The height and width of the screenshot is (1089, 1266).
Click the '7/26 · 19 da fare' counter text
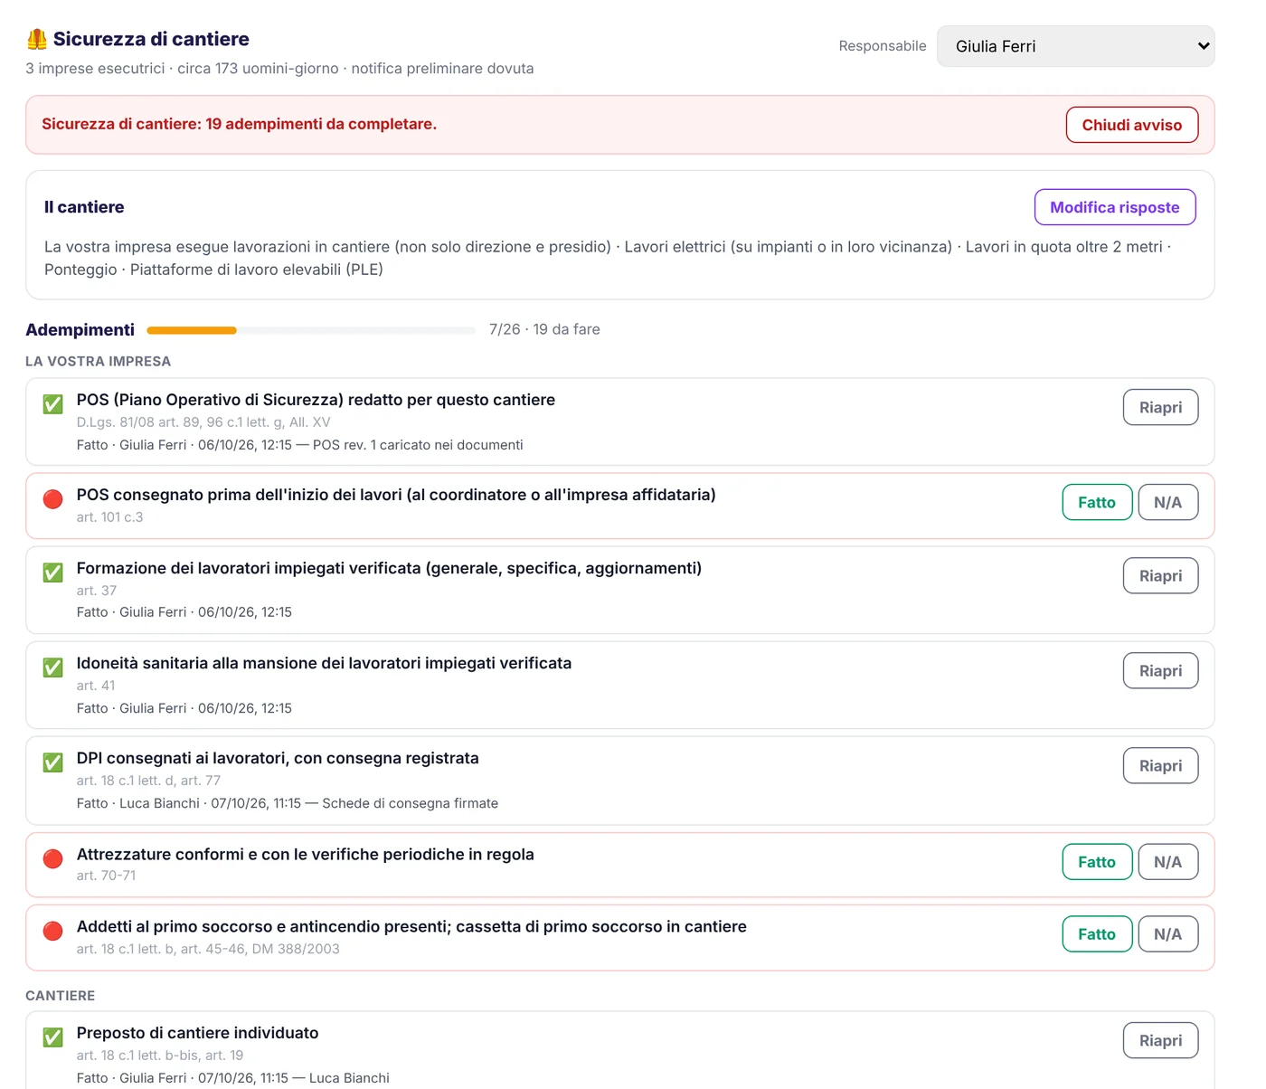(x=544, y=329)
